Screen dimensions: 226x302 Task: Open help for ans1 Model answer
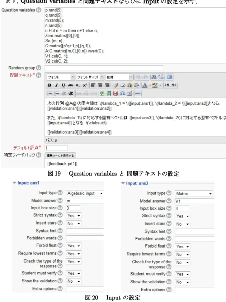pyautogui.click(x=60, y=201)
